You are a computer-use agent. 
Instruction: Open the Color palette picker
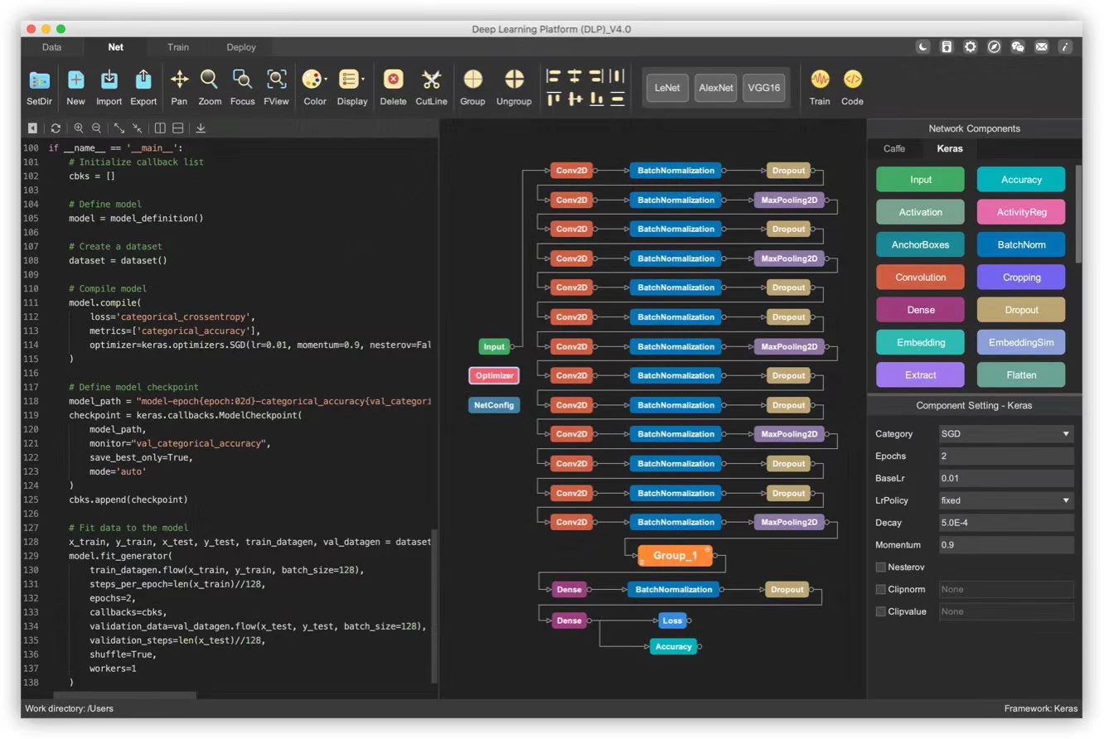314,80
